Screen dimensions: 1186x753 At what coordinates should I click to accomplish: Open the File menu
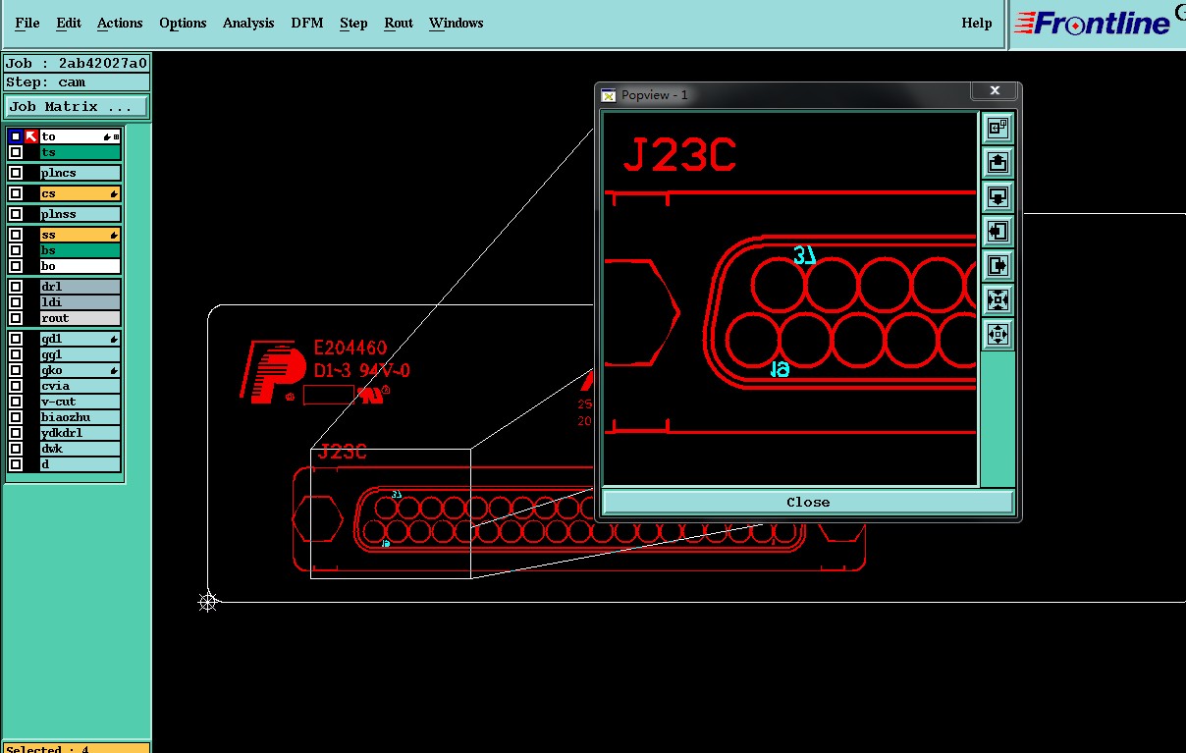(x=27, y=23)
